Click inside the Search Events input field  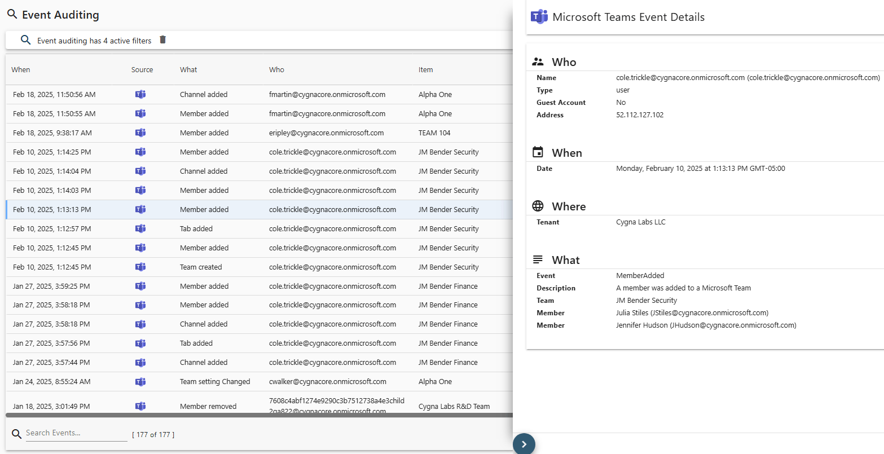click(x=76, y=433)
